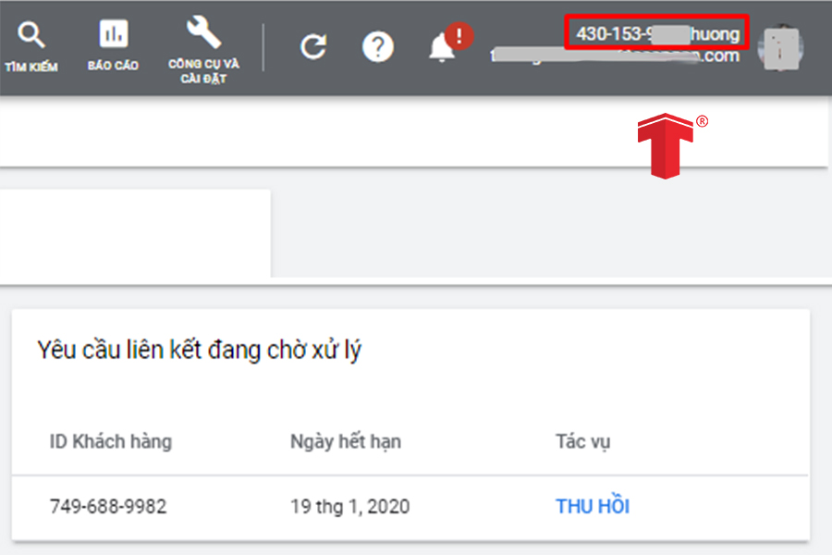View notifications via the bell icon
Image resolution: width=832 pixels, height=555 pixels.
coord(450,43)
